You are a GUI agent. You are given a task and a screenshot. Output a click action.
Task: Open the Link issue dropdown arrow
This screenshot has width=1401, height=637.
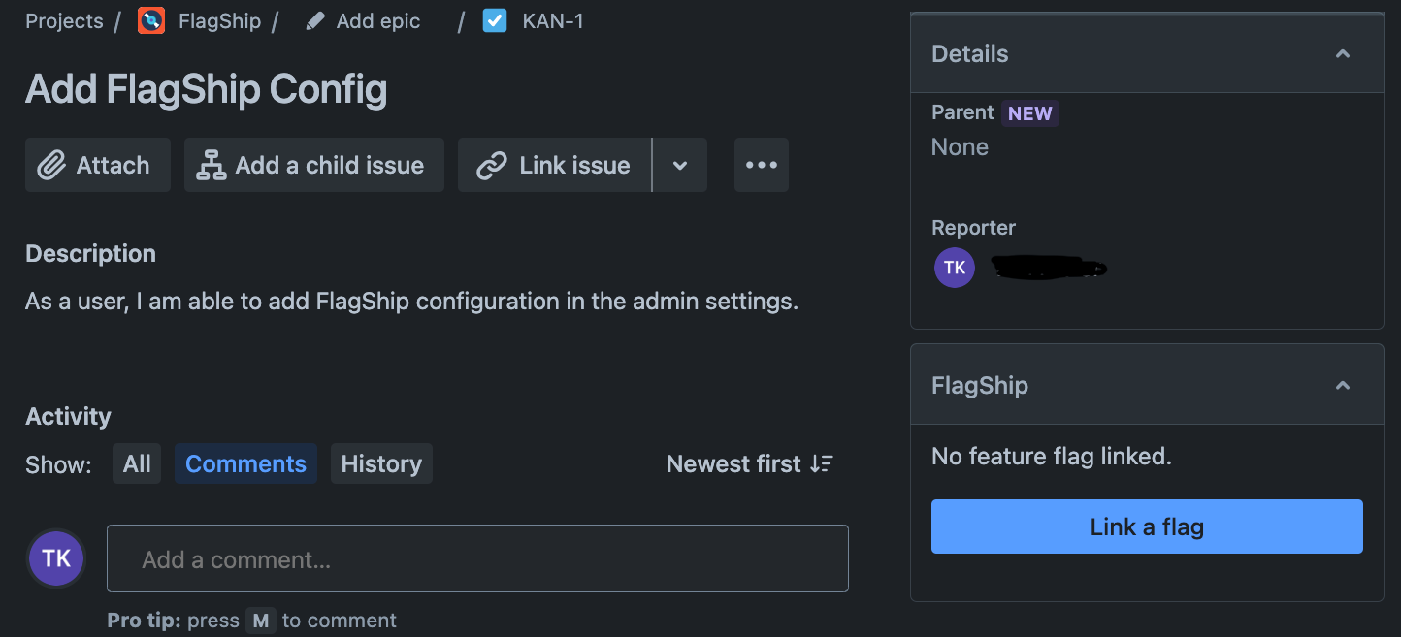pos(680,165)
